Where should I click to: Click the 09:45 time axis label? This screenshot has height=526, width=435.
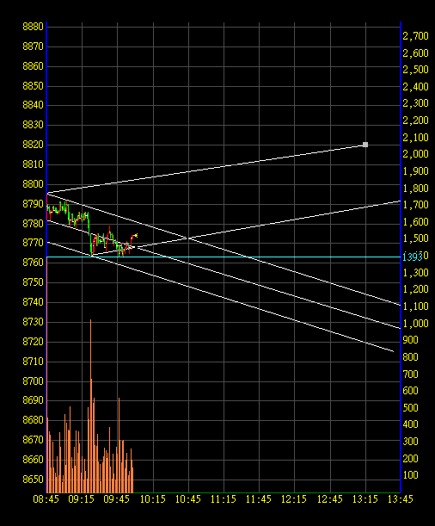click(x=117, y=499)
